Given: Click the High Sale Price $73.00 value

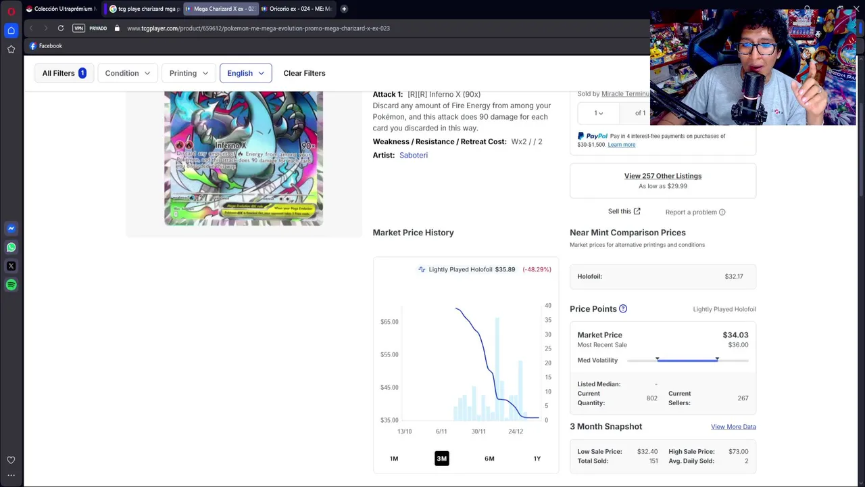Looking at the screenshot, I should pyautogui.click(x=738, y=452).
